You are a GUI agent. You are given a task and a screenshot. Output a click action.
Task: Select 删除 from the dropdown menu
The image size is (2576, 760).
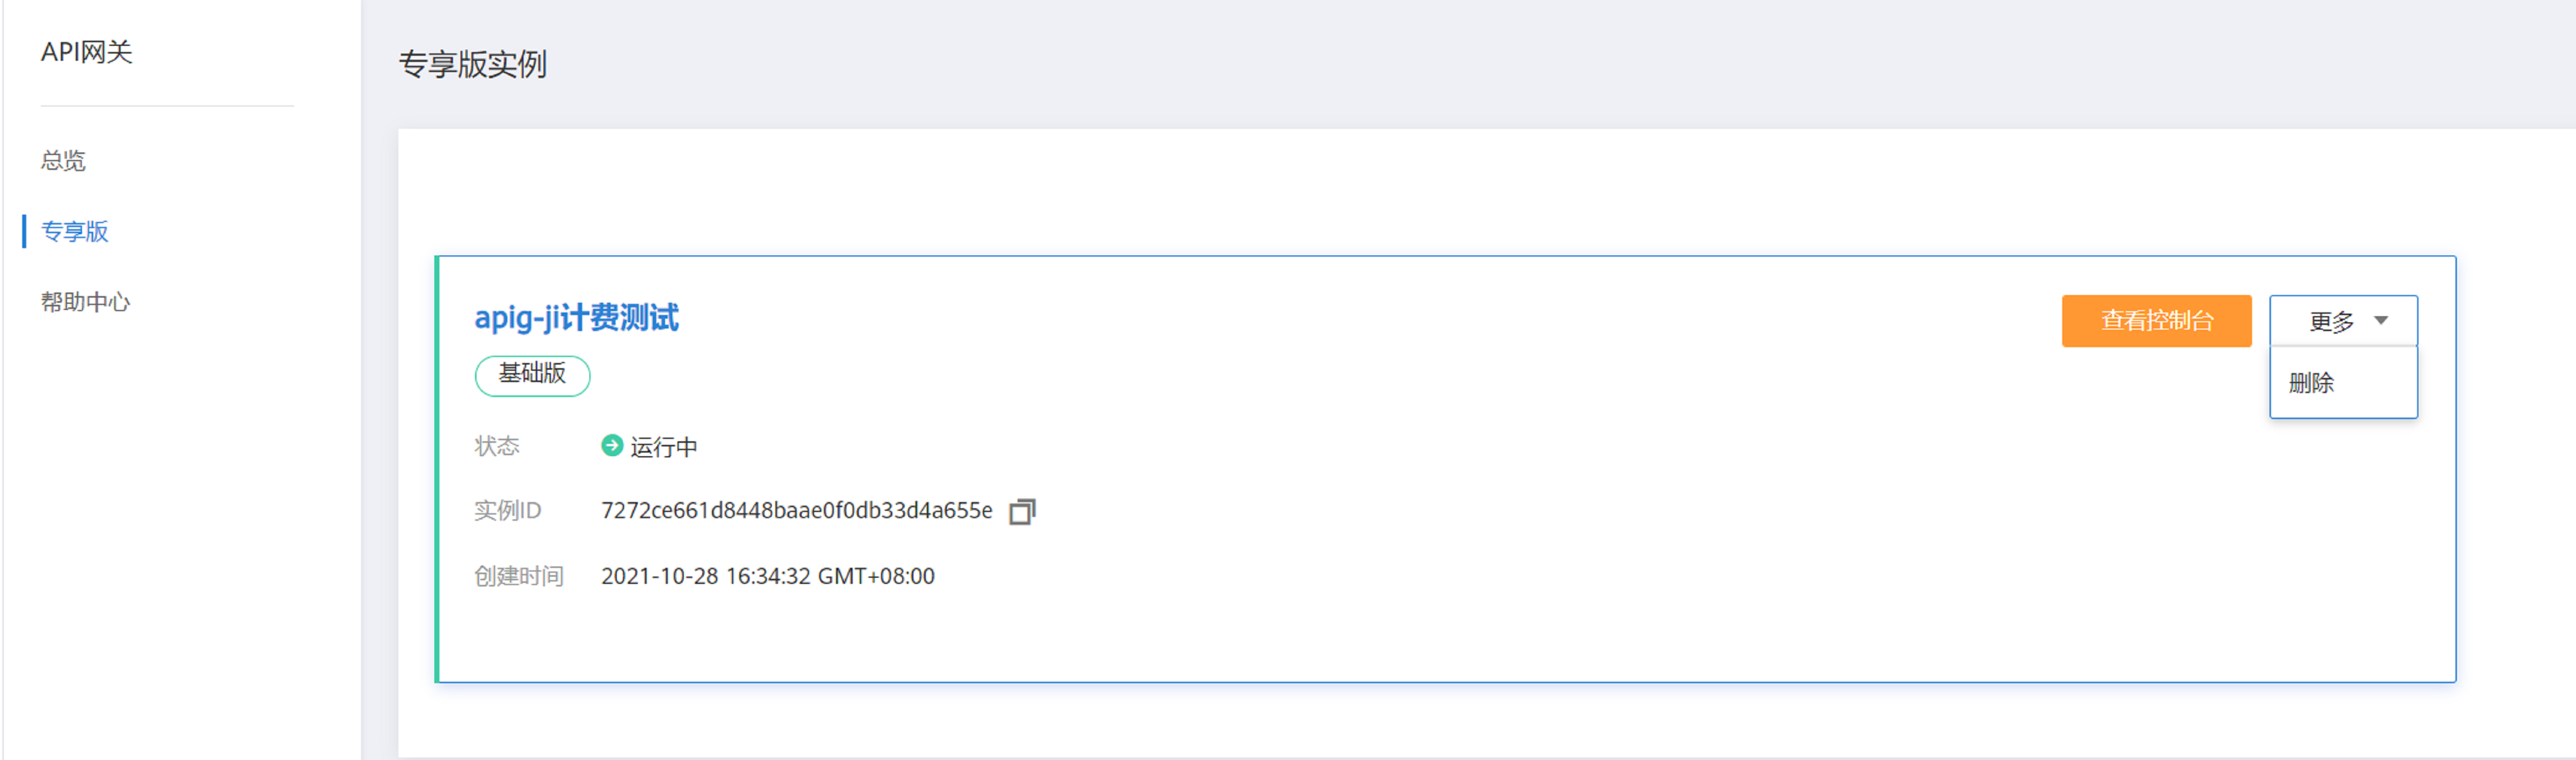2311,383
